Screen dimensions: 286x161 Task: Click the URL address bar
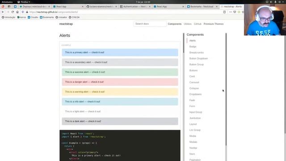click(124, 12)
